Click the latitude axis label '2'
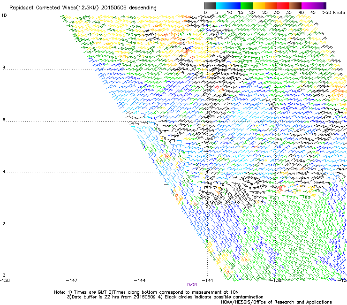Screen dimensions: 347x305 [4, 224]
